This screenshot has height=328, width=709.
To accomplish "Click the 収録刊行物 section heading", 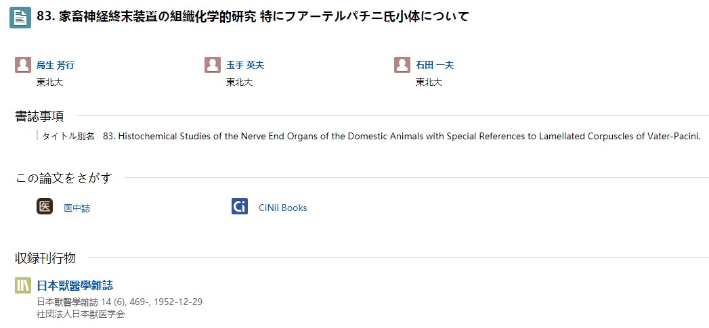I will 45,258.
